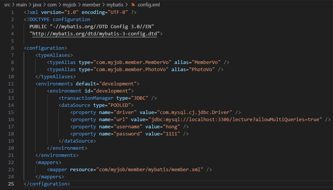Click line number 14 in the gutter
The height and width of the screenshot is (190, 333).
pos(11,105)
